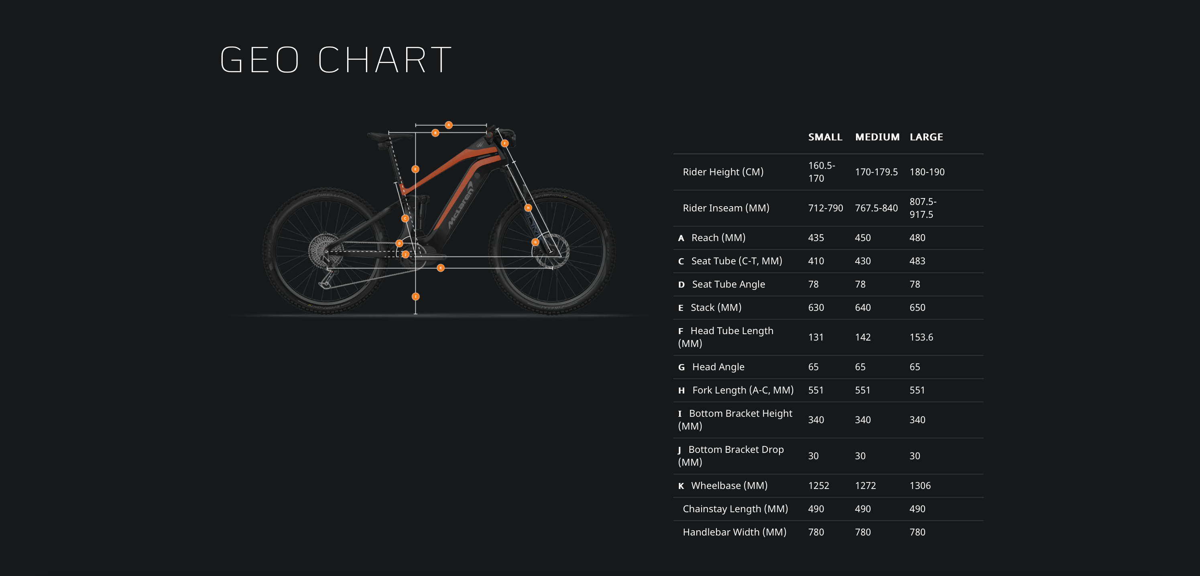Screen dimensions: 1200x576
Task: Click the SMALL column header
Action: [825, 137]
